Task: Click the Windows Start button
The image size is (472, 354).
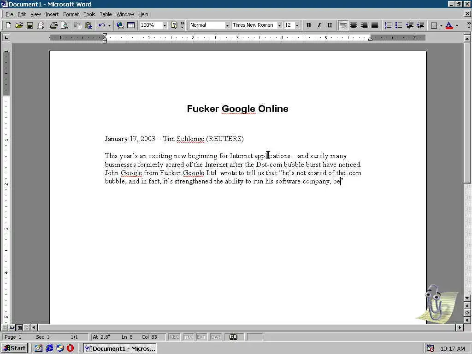Action: (14, 348)
